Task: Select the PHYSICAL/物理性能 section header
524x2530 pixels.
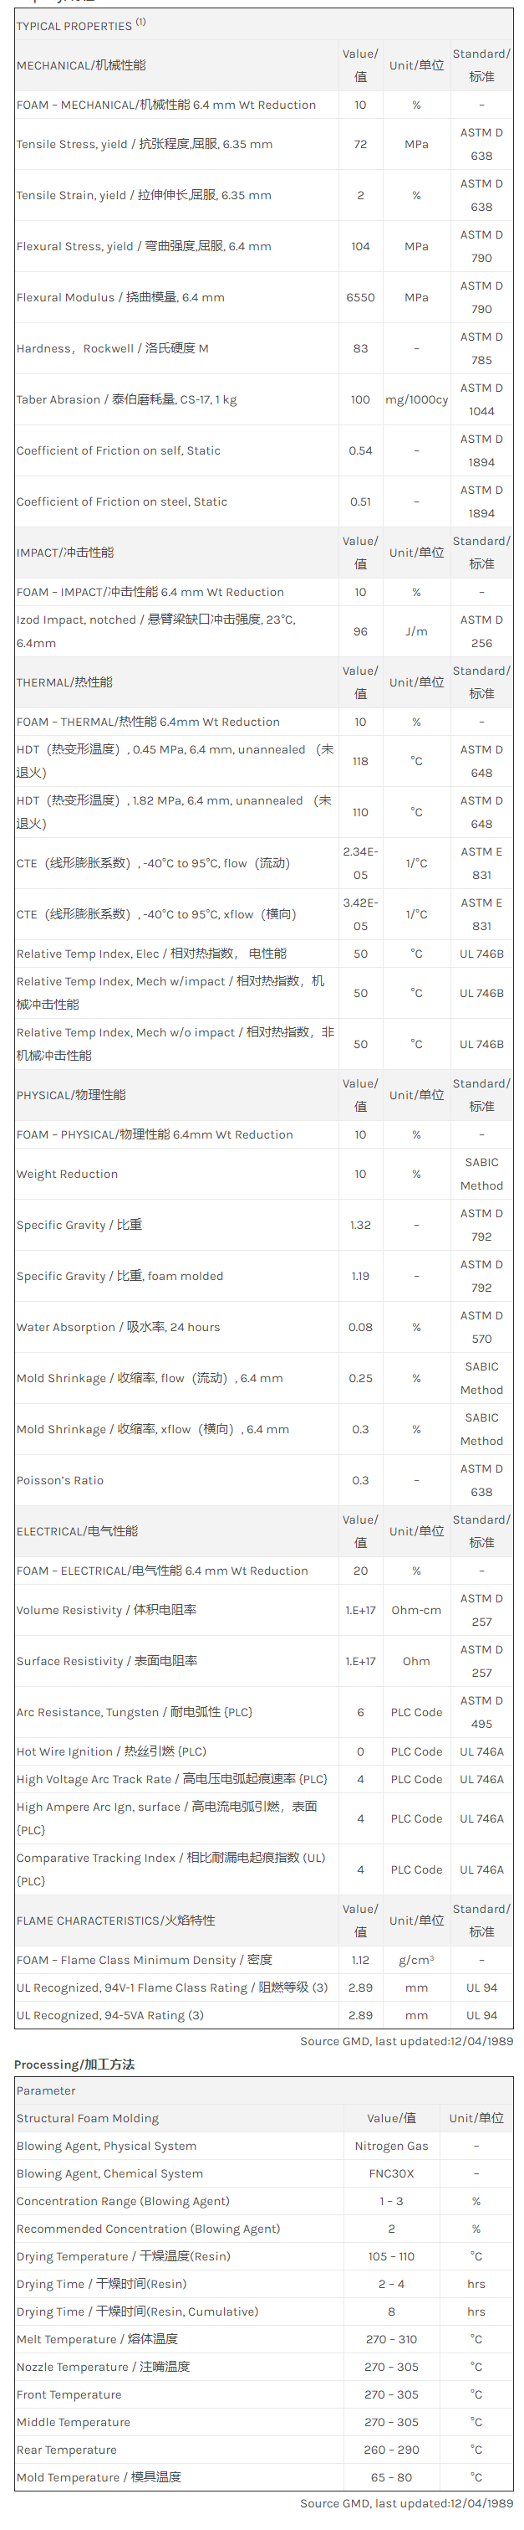Action: pyautogui.click(x=71, y=1095)
